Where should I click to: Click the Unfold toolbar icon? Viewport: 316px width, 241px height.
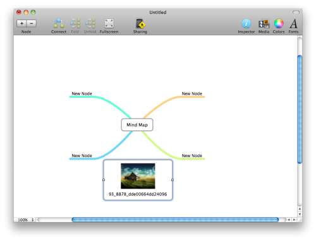click(90, 23)
